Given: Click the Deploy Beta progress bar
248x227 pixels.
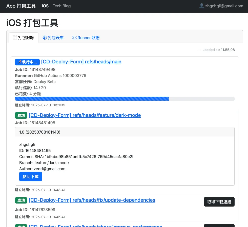Looking at the screenshot, I should click(125, 99).
